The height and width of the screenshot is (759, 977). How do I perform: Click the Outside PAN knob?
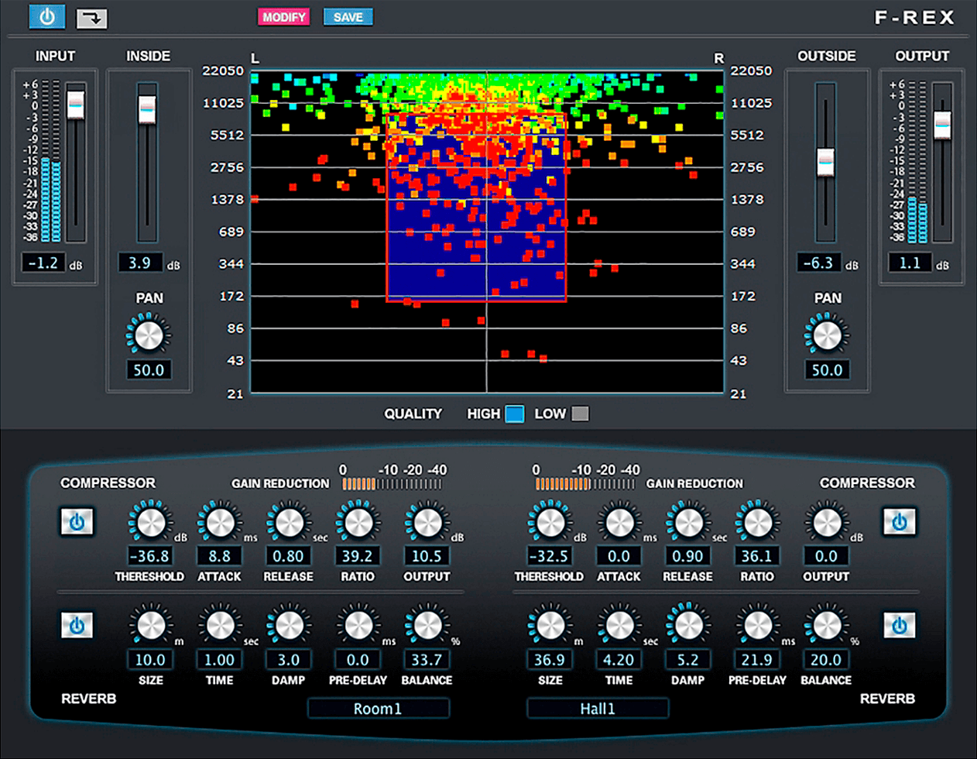(x=827, y=335)
